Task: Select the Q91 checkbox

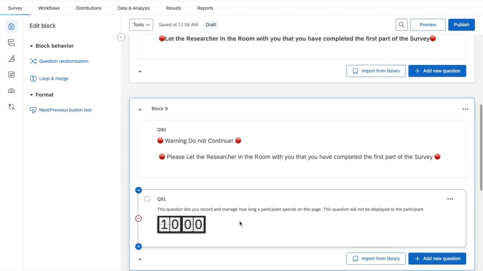Action: coord(147,199)
